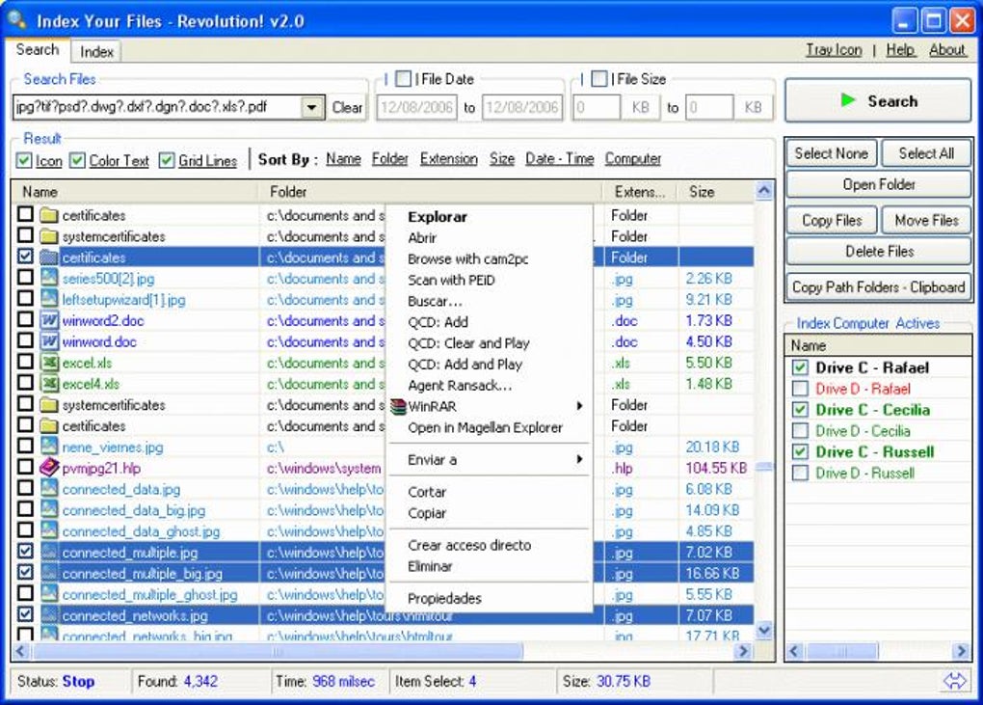Select the Search tab
The width and height of the screenshot is (983, 705).
tap(38, 49)
